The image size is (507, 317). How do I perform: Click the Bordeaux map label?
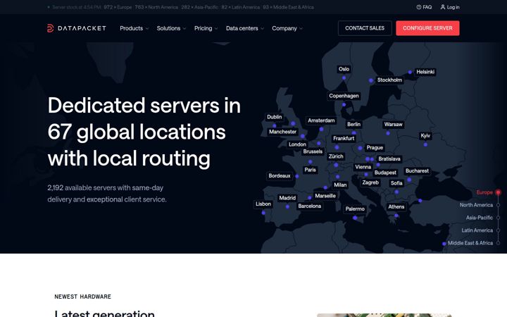pyautogui.click(x=280, y=175)
